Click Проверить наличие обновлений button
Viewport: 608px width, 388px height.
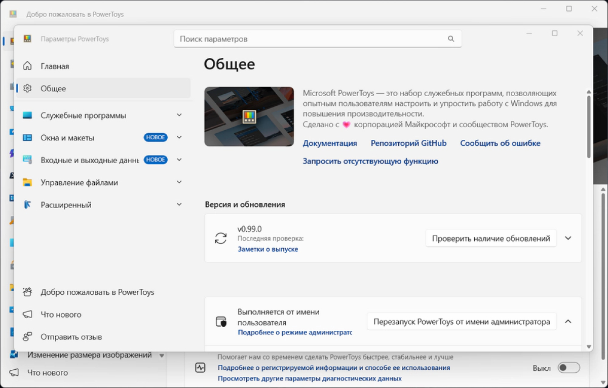click(490, 239)
